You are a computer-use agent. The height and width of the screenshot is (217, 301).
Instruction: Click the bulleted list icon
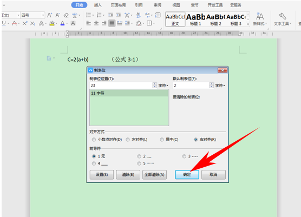point(88,15)
